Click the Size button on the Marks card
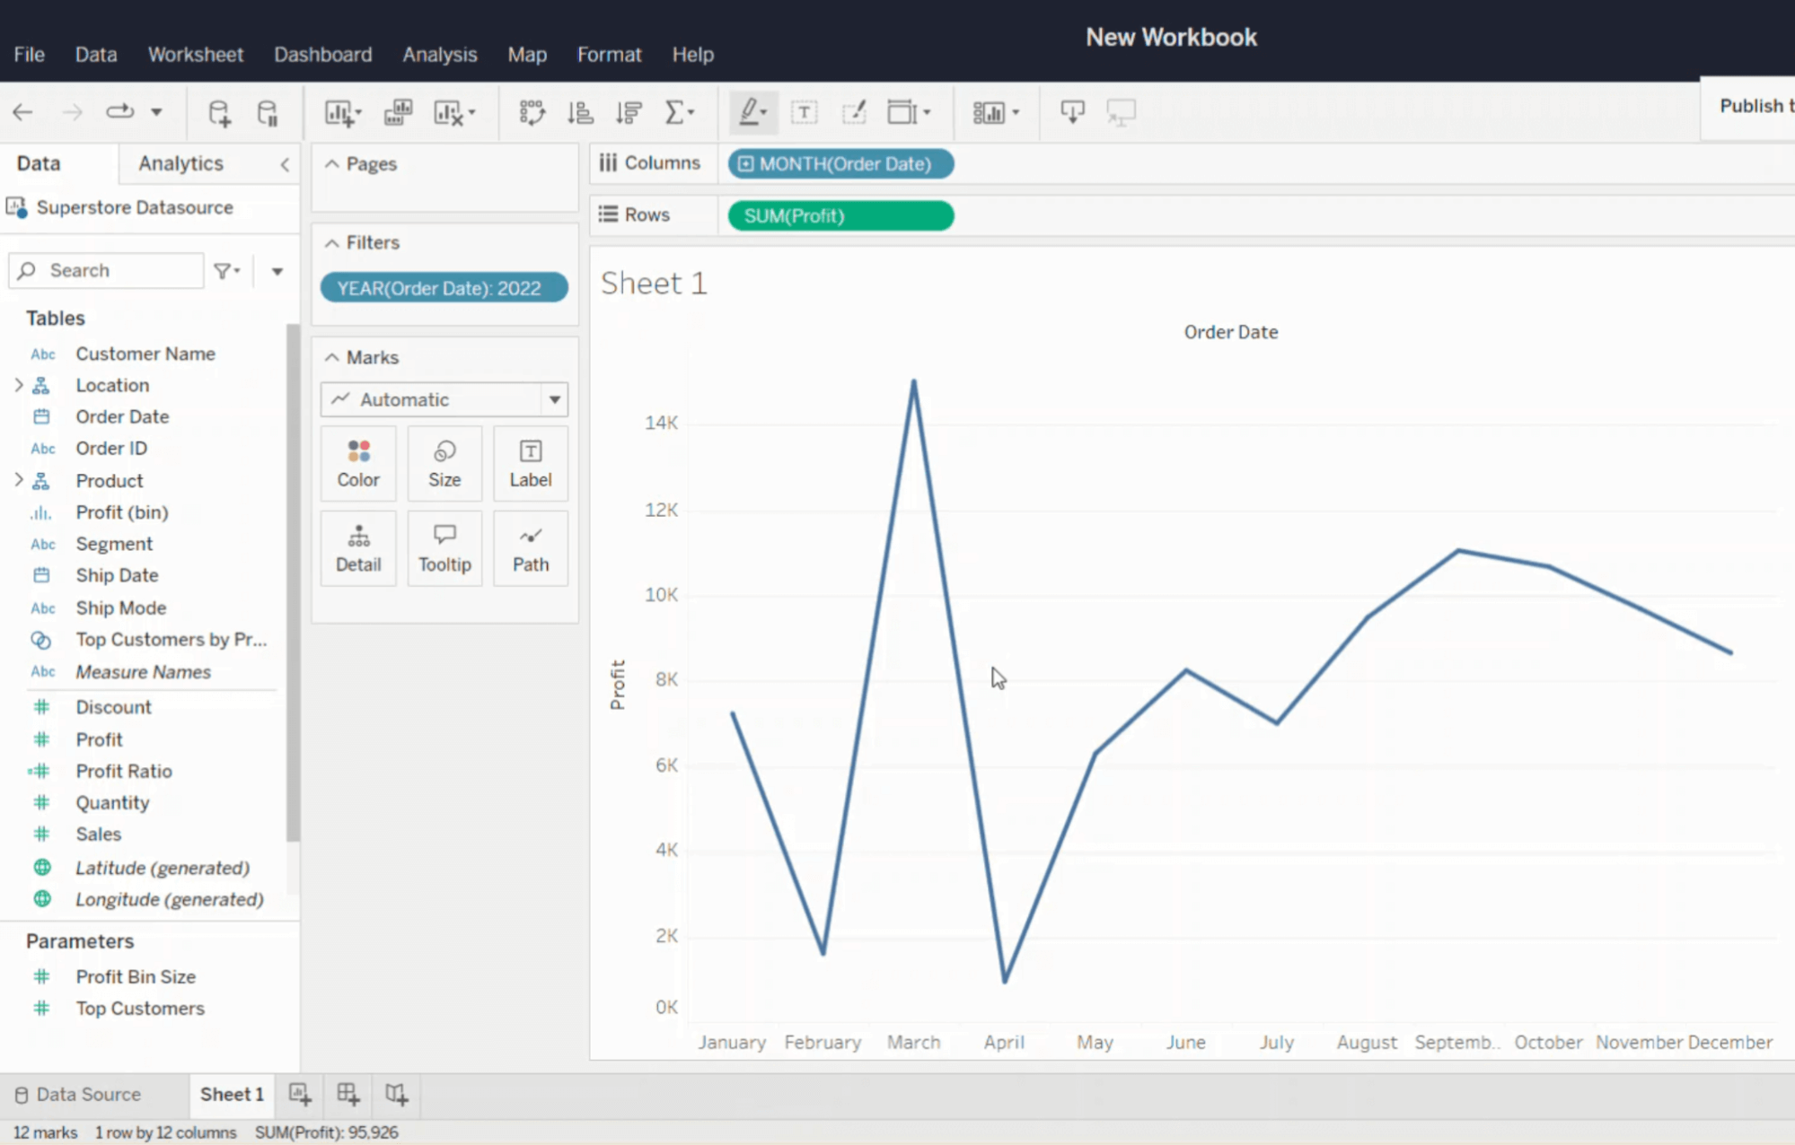The image size is (1795, 1145). (444, 463)
